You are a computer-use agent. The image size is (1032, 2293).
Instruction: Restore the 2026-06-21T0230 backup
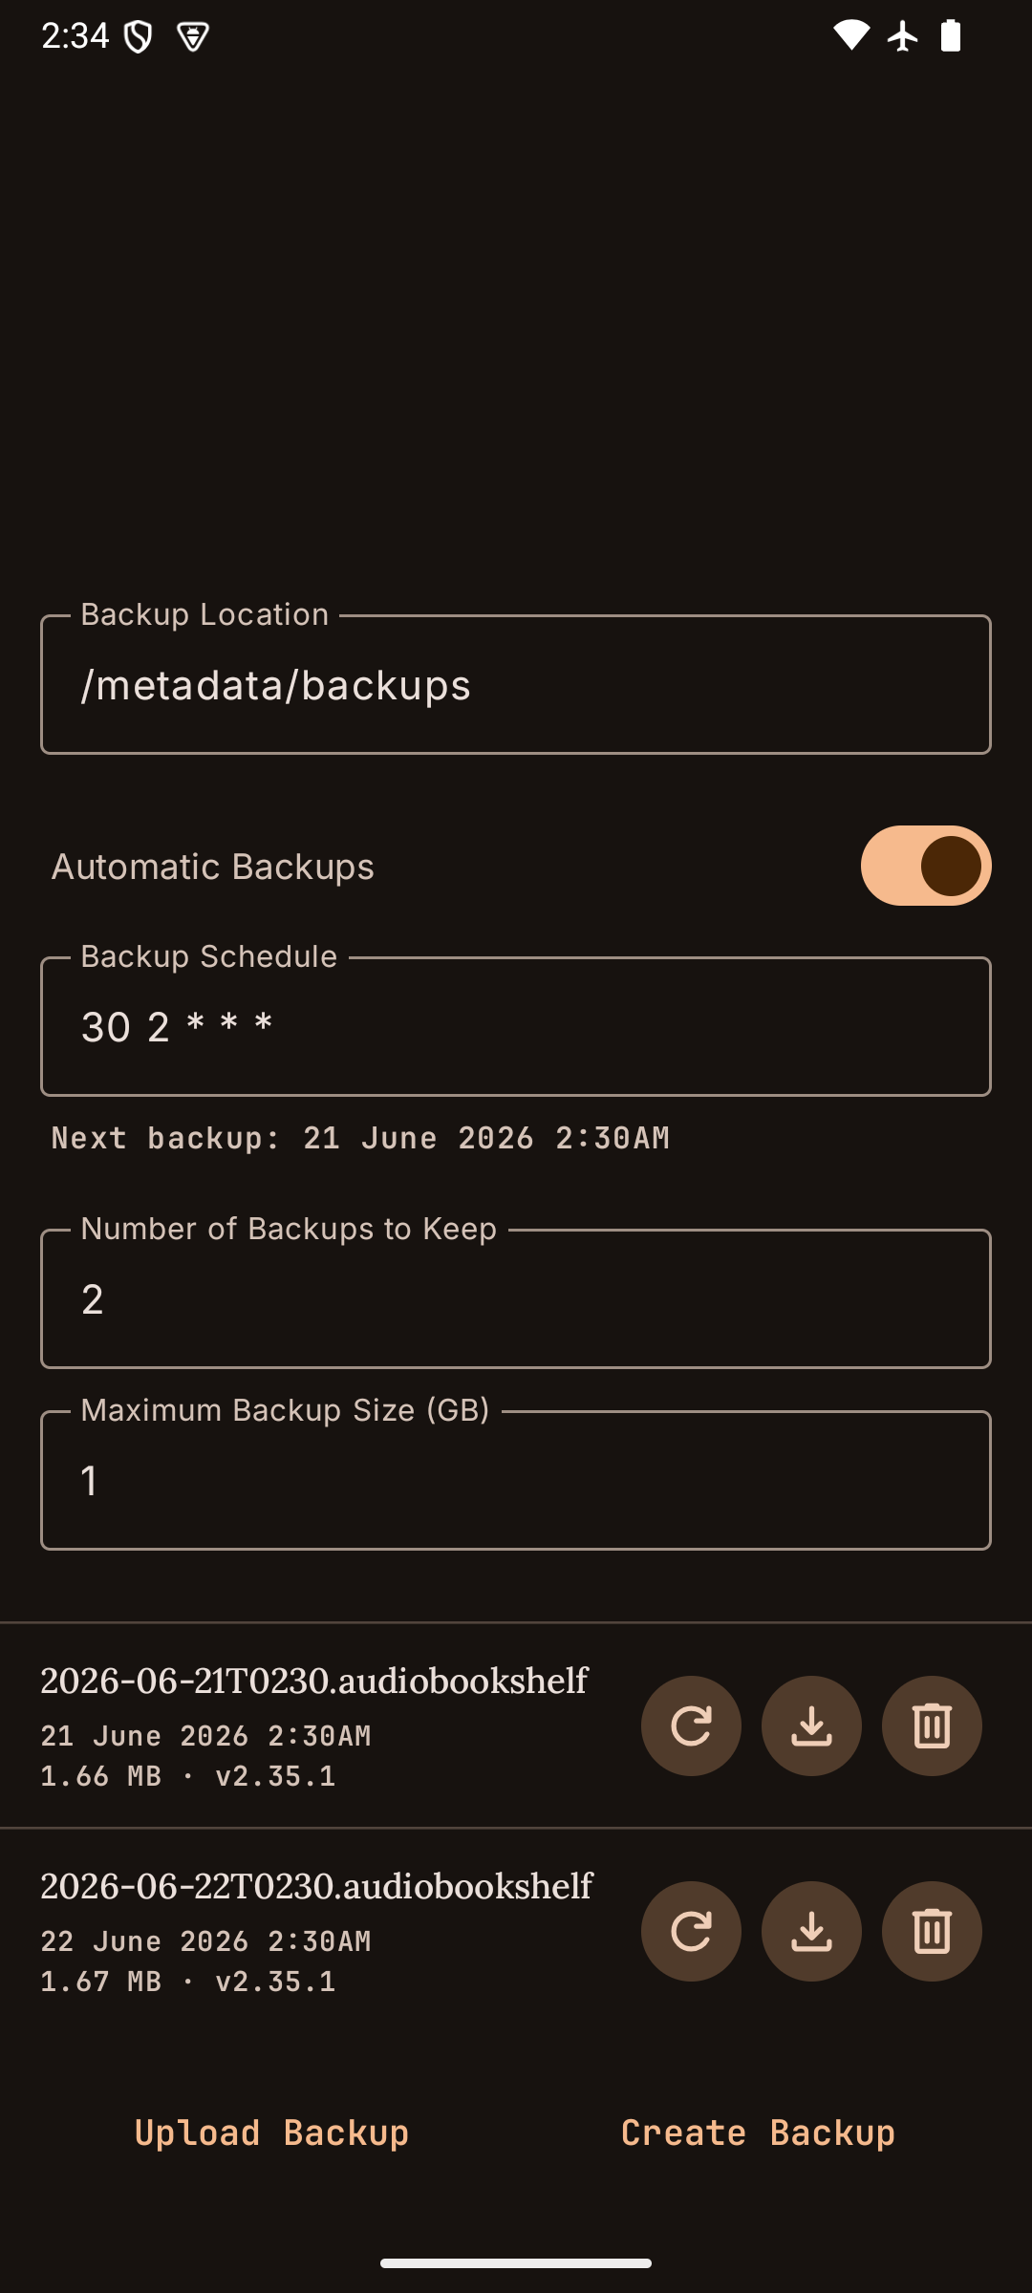click(x=691, y=1725)
